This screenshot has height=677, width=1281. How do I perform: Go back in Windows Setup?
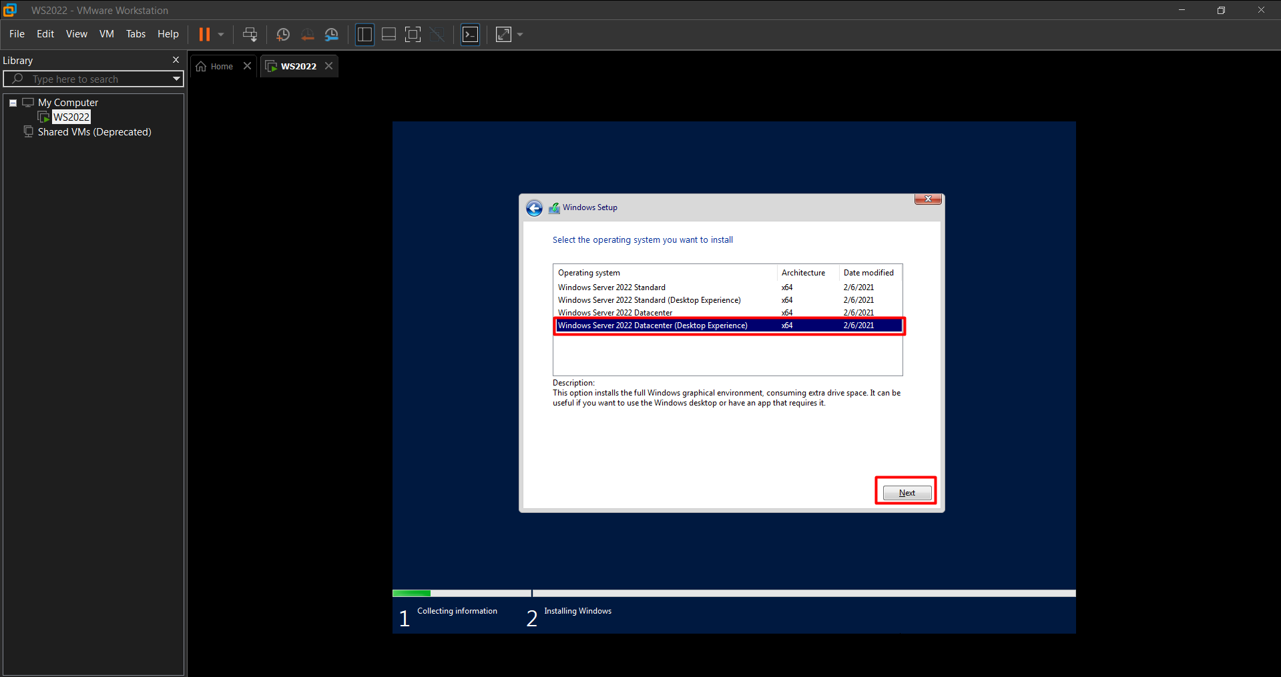click(x=534, y=208)
